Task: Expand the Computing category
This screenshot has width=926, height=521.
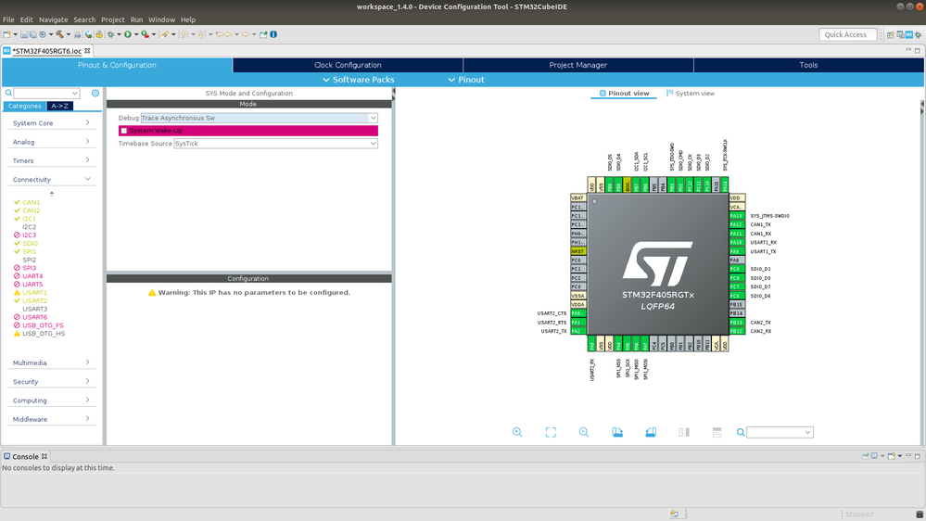Action: [51, 400]
